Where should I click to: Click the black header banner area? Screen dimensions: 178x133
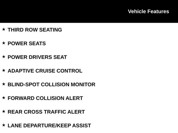[x=89, y=11]
